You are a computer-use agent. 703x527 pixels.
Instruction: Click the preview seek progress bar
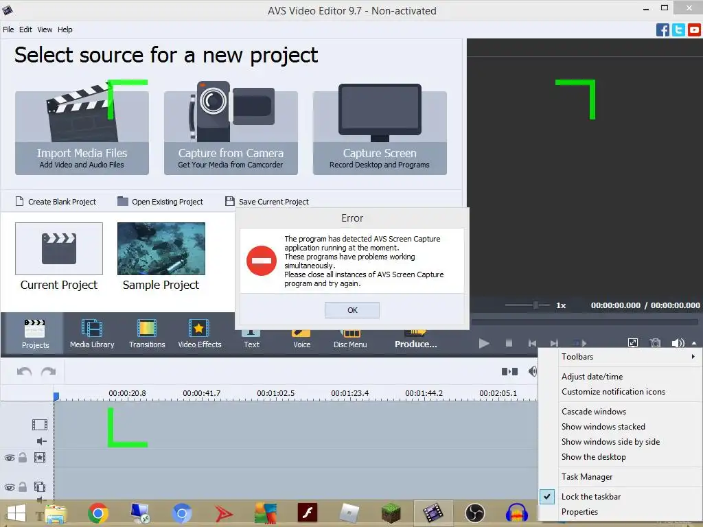click(x=585, y=322)
